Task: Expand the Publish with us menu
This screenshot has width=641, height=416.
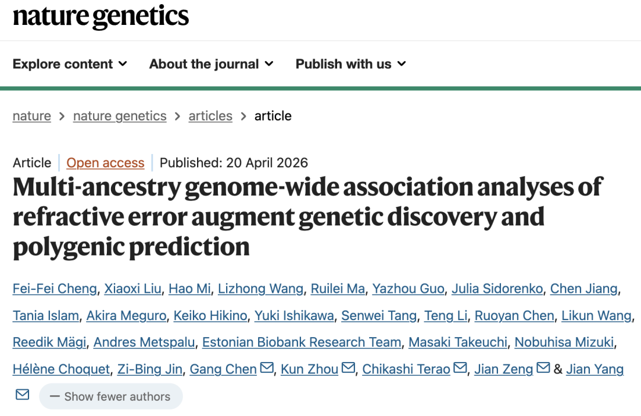Action: point(351,64)
